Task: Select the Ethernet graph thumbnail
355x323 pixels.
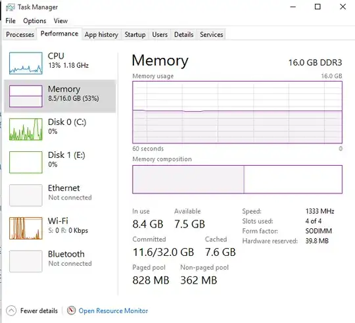Action: (x=26, y=195)
